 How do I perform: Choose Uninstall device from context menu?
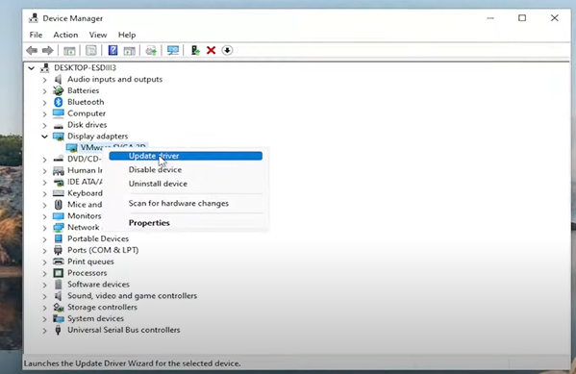186,184
